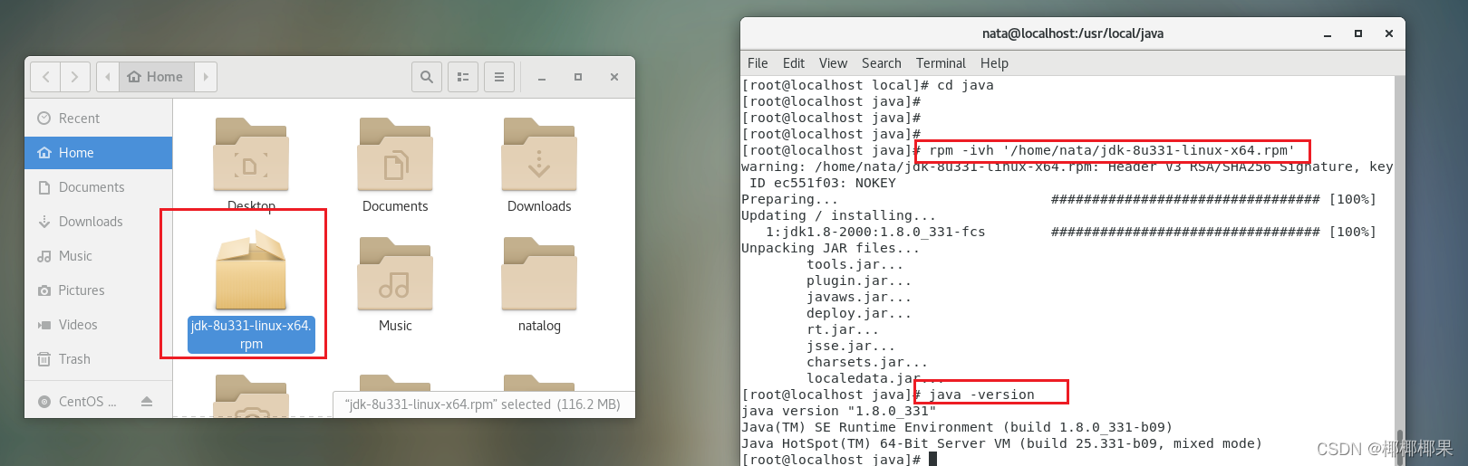Click the left path arrow before Home
This screenshot has height=466, width=1468.
tap(108, 77)
